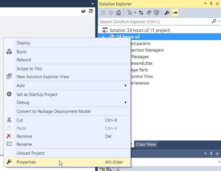Select the Miscellaneous tree item
This screenshot has height=171, width=221.
140,83
